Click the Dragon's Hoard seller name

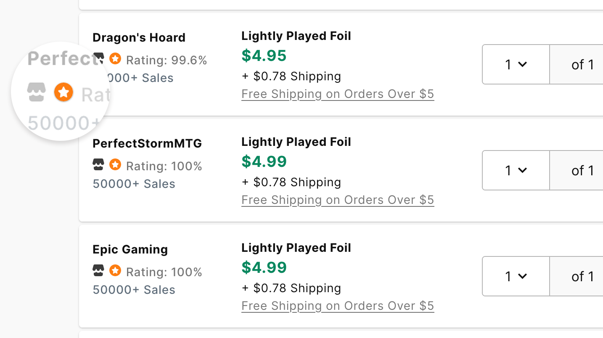pyautogui.click(x=139, y=37)
